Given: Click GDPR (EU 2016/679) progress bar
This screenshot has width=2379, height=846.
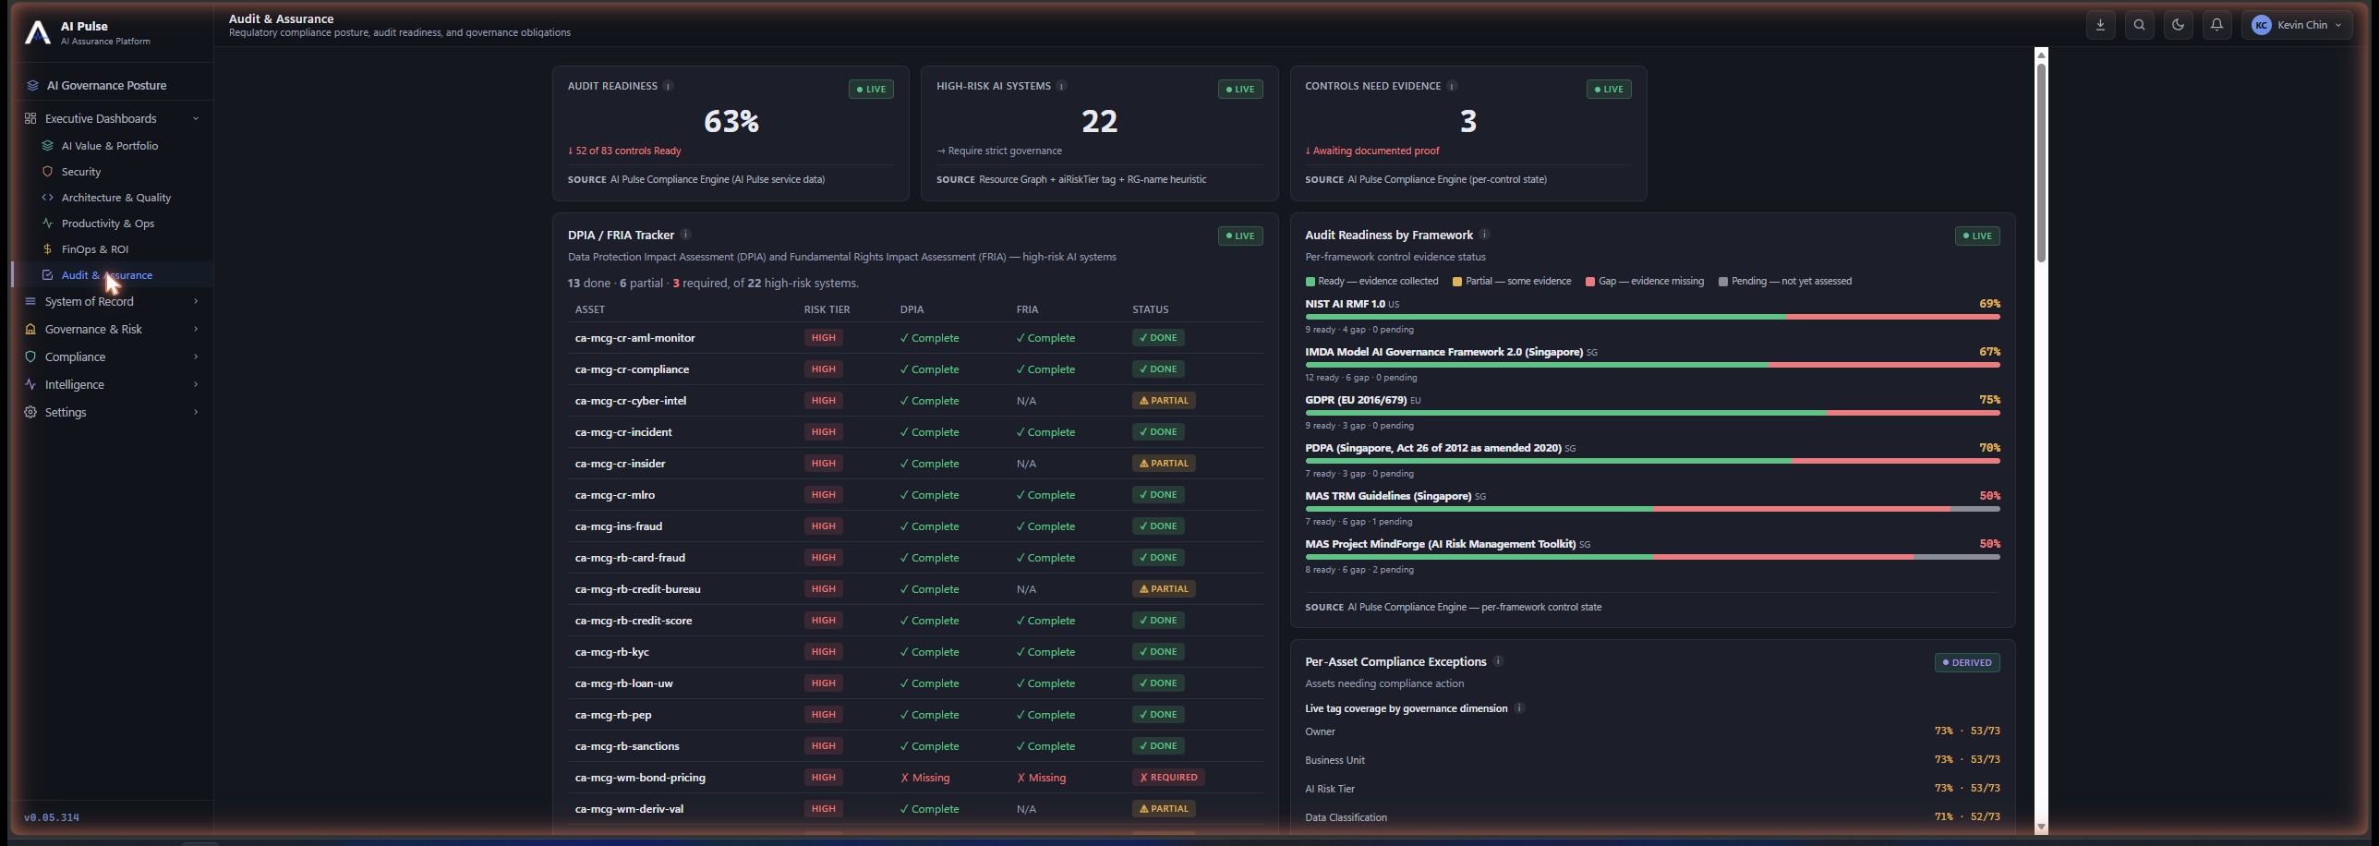Looking at the screenshot, I should [1652, 413].
